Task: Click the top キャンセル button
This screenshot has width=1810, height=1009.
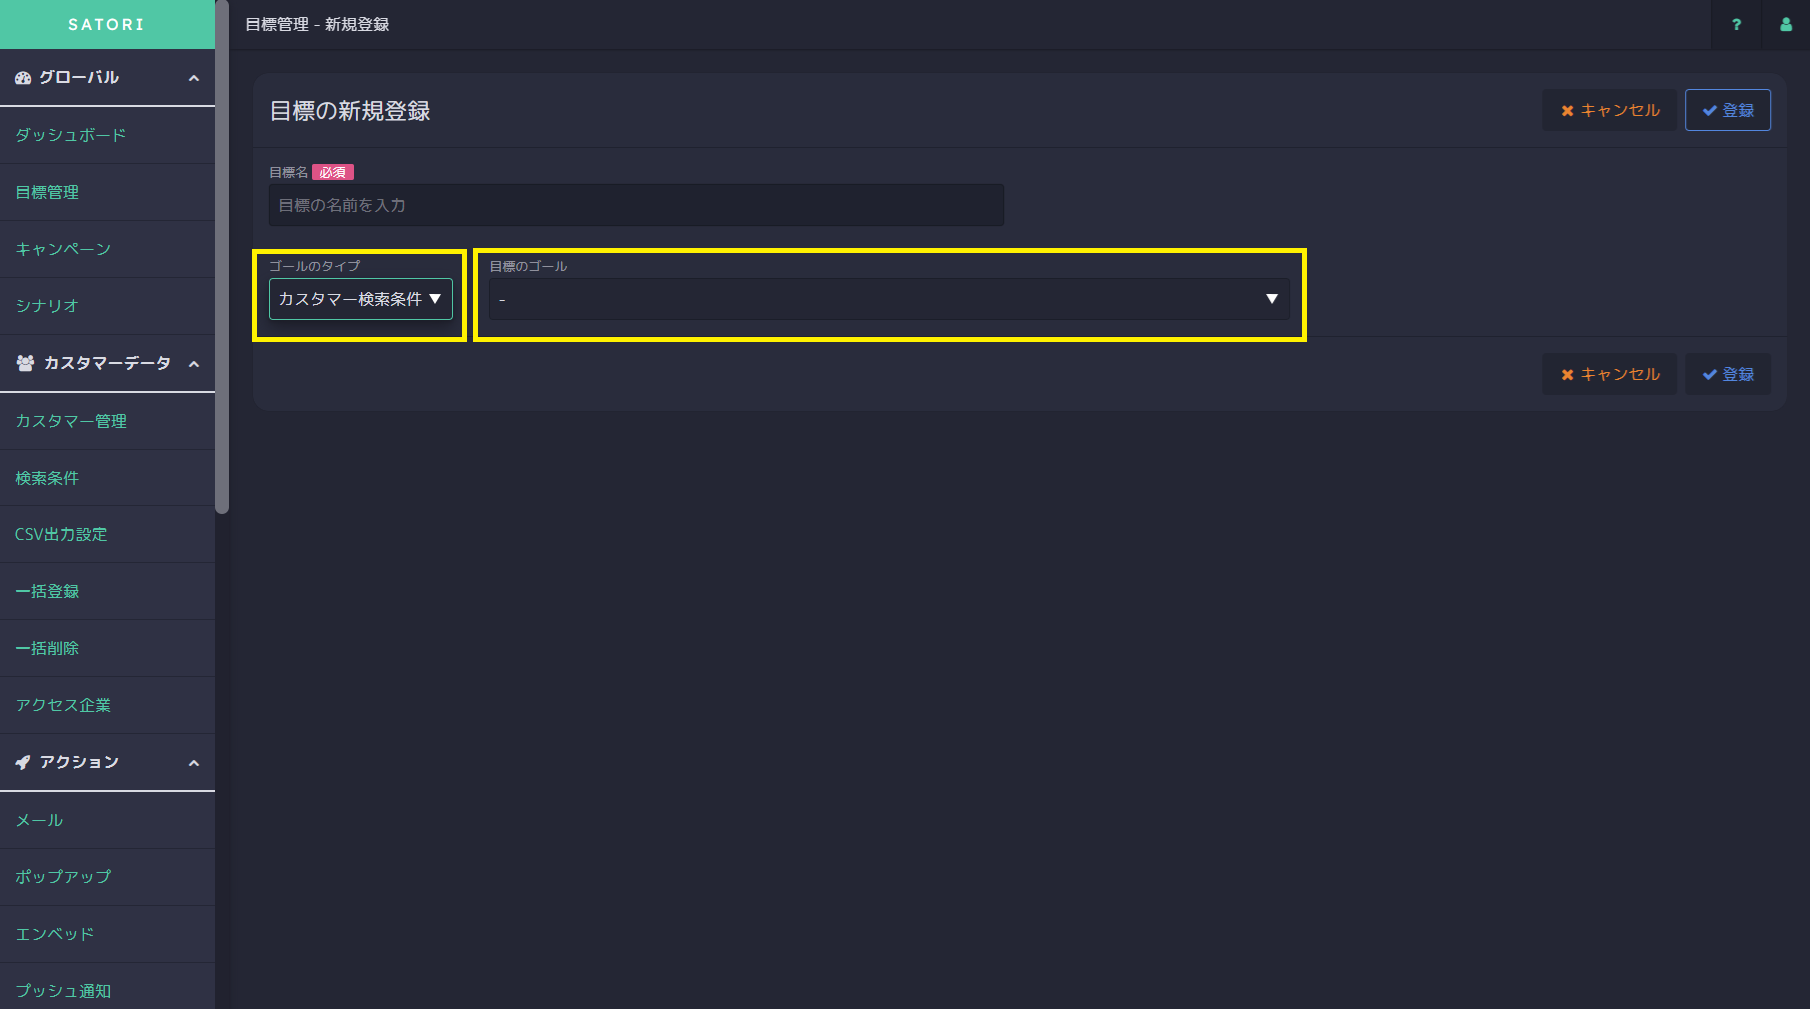Action: pyautogui.click(x=1609, y=110)
